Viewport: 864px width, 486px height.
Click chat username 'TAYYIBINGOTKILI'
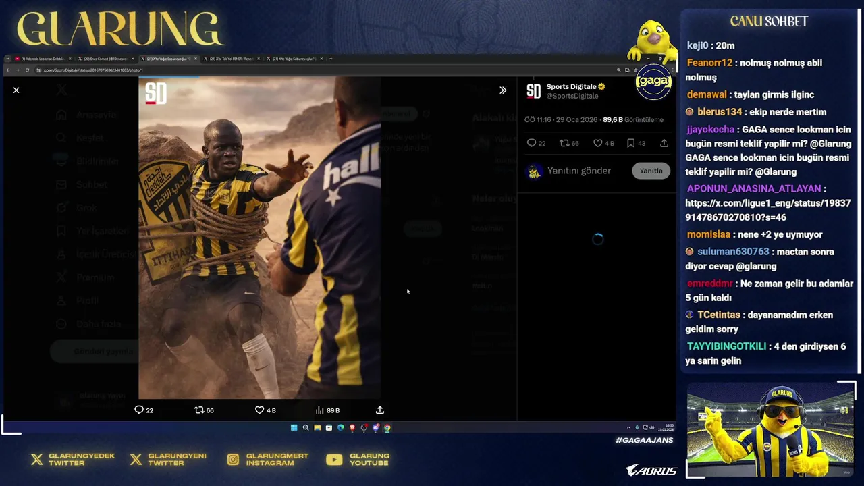point(726,346)
